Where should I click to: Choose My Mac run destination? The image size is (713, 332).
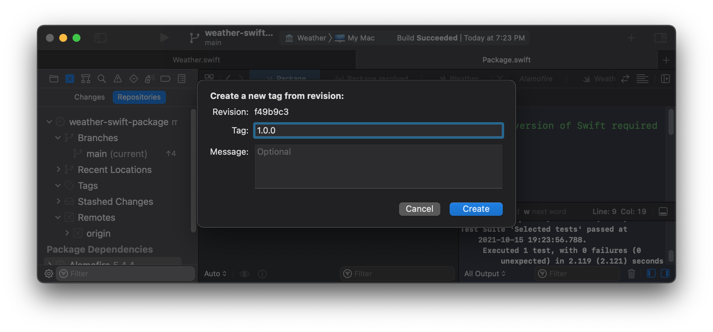pos(355,38)
